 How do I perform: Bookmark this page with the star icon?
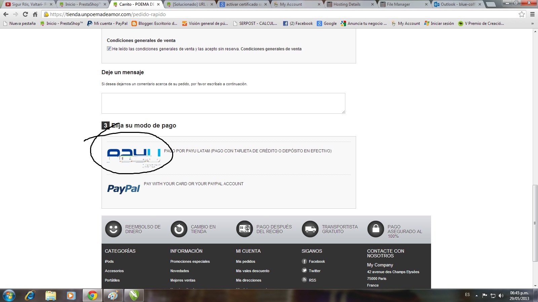522,14
